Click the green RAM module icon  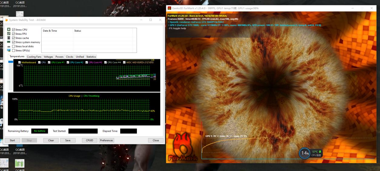9,42
